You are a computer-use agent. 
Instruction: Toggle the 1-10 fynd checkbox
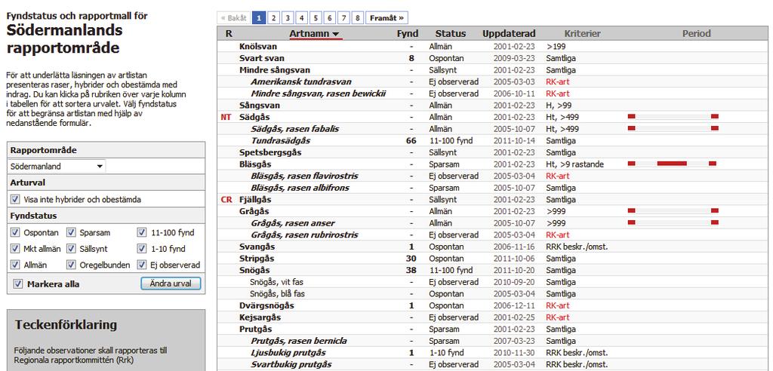coord(143,249)
